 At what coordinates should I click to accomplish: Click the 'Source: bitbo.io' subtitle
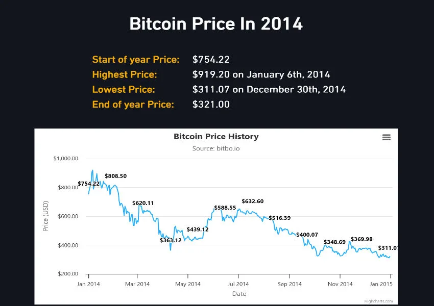(216, 148)
